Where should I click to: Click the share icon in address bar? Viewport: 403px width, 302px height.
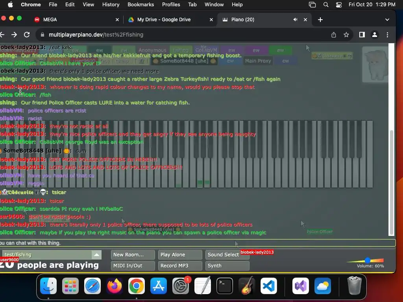tap(334, 35)
